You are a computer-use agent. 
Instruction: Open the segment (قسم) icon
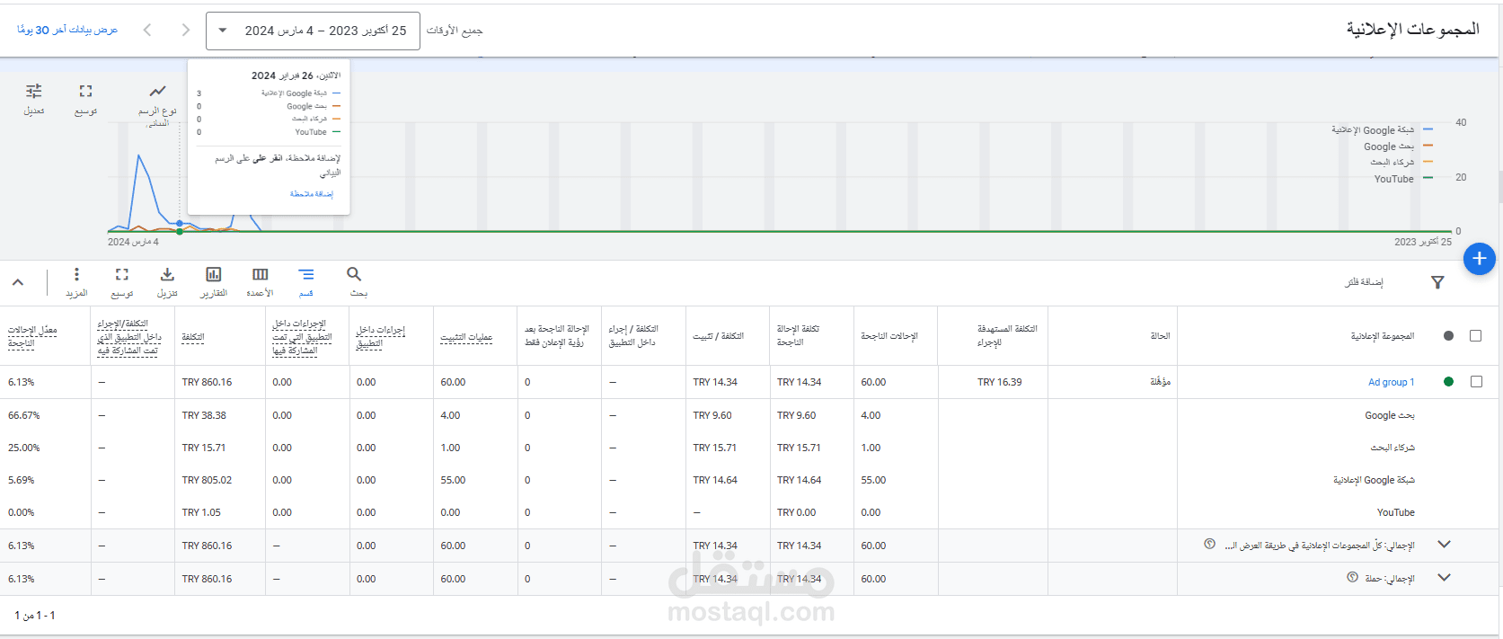tap(306, 275)
